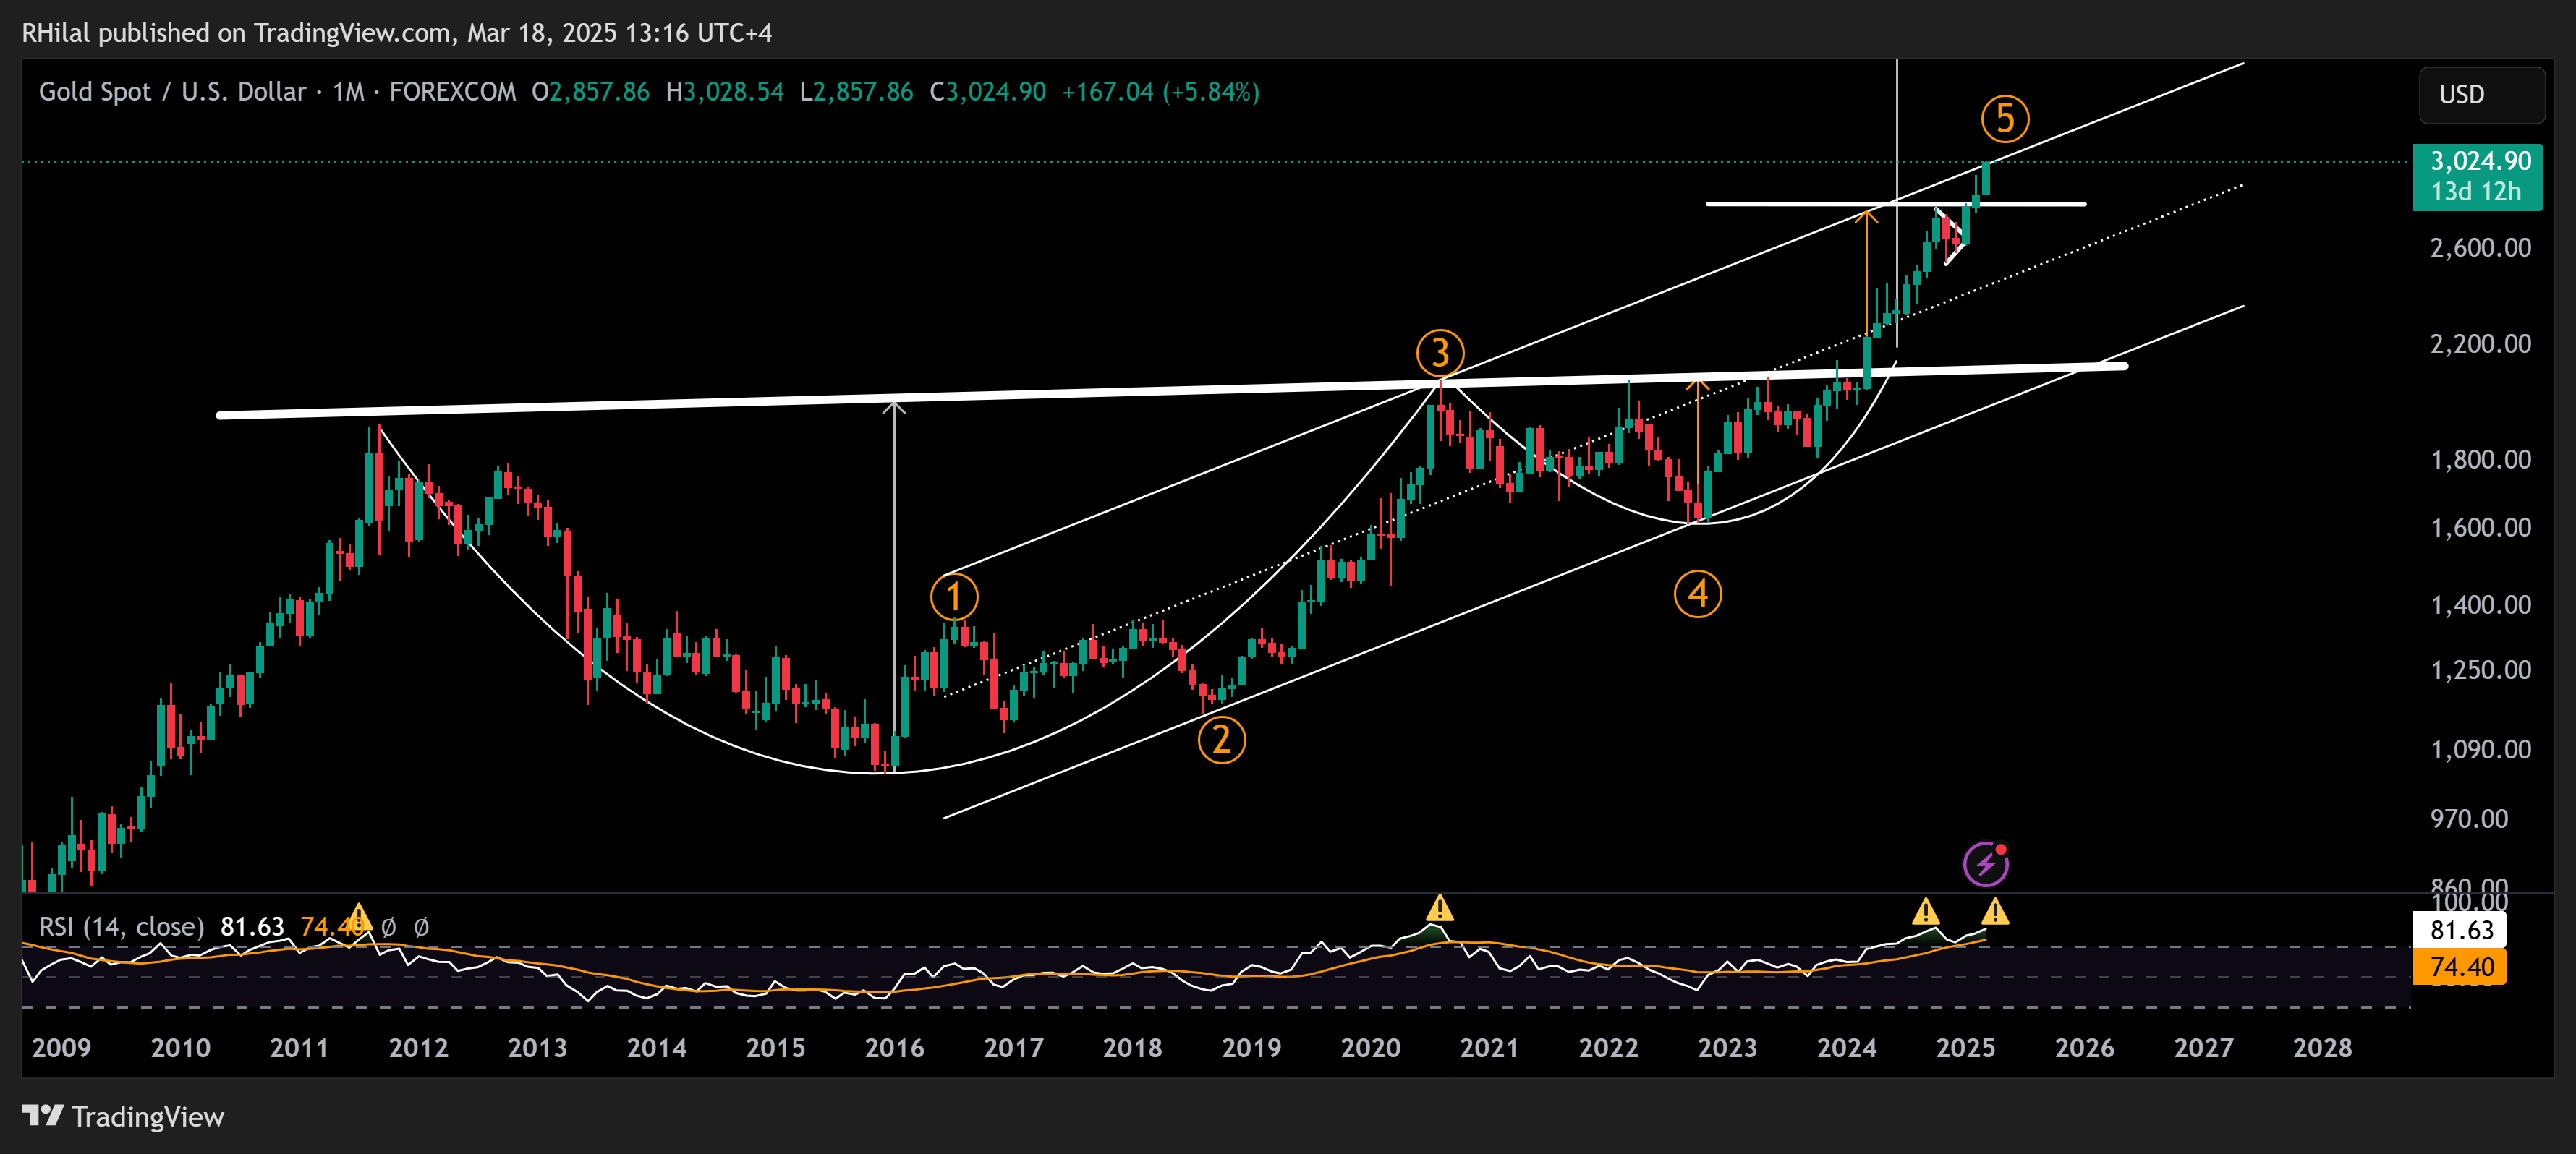Click the circled wave 1 marker

coord(954,597)
